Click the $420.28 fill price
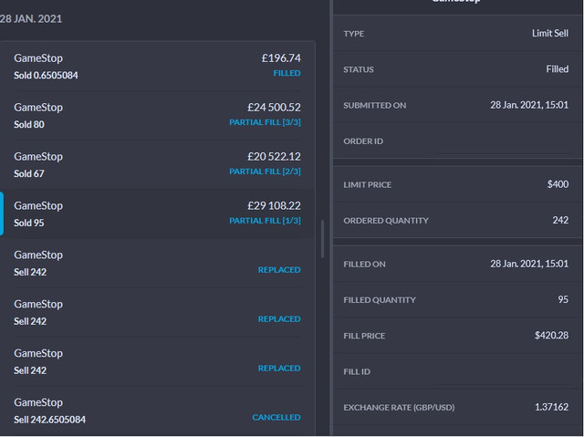Screen dimensions: 584x437 tap(551, 335)
